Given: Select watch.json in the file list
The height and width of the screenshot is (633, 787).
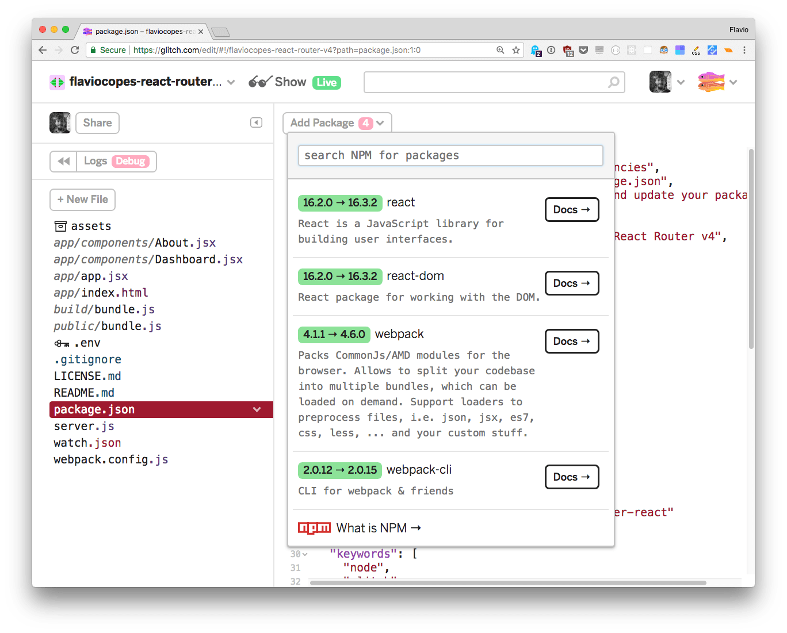Looking at the screenshot, I should (x=87, y=442).
